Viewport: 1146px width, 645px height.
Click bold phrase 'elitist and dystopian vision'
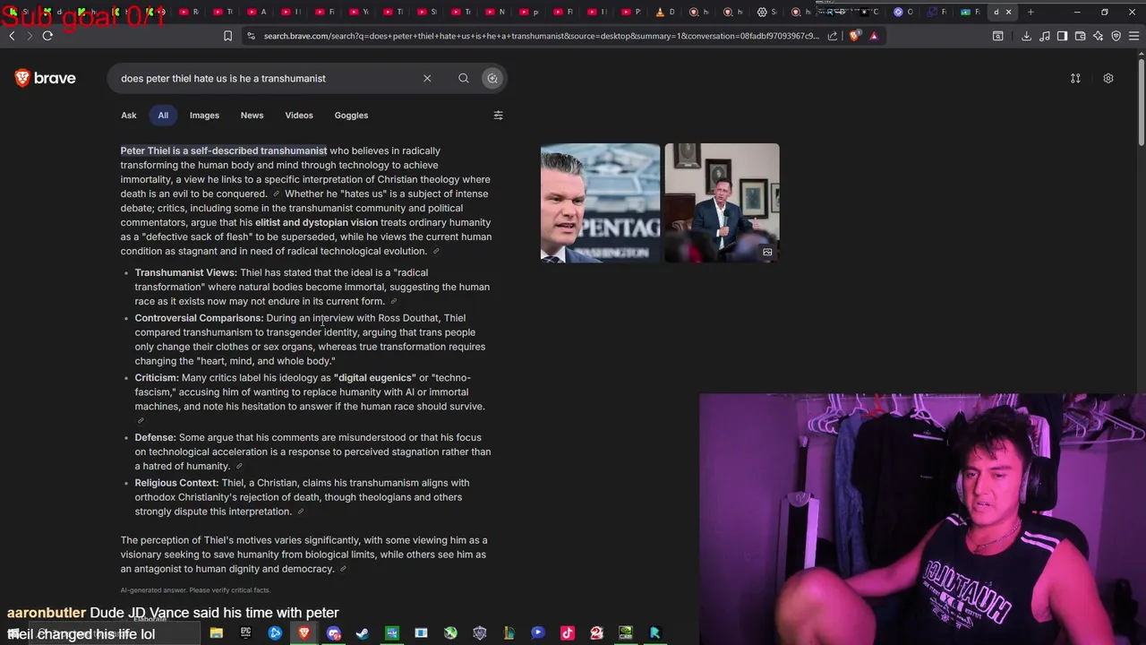[316, 222]
